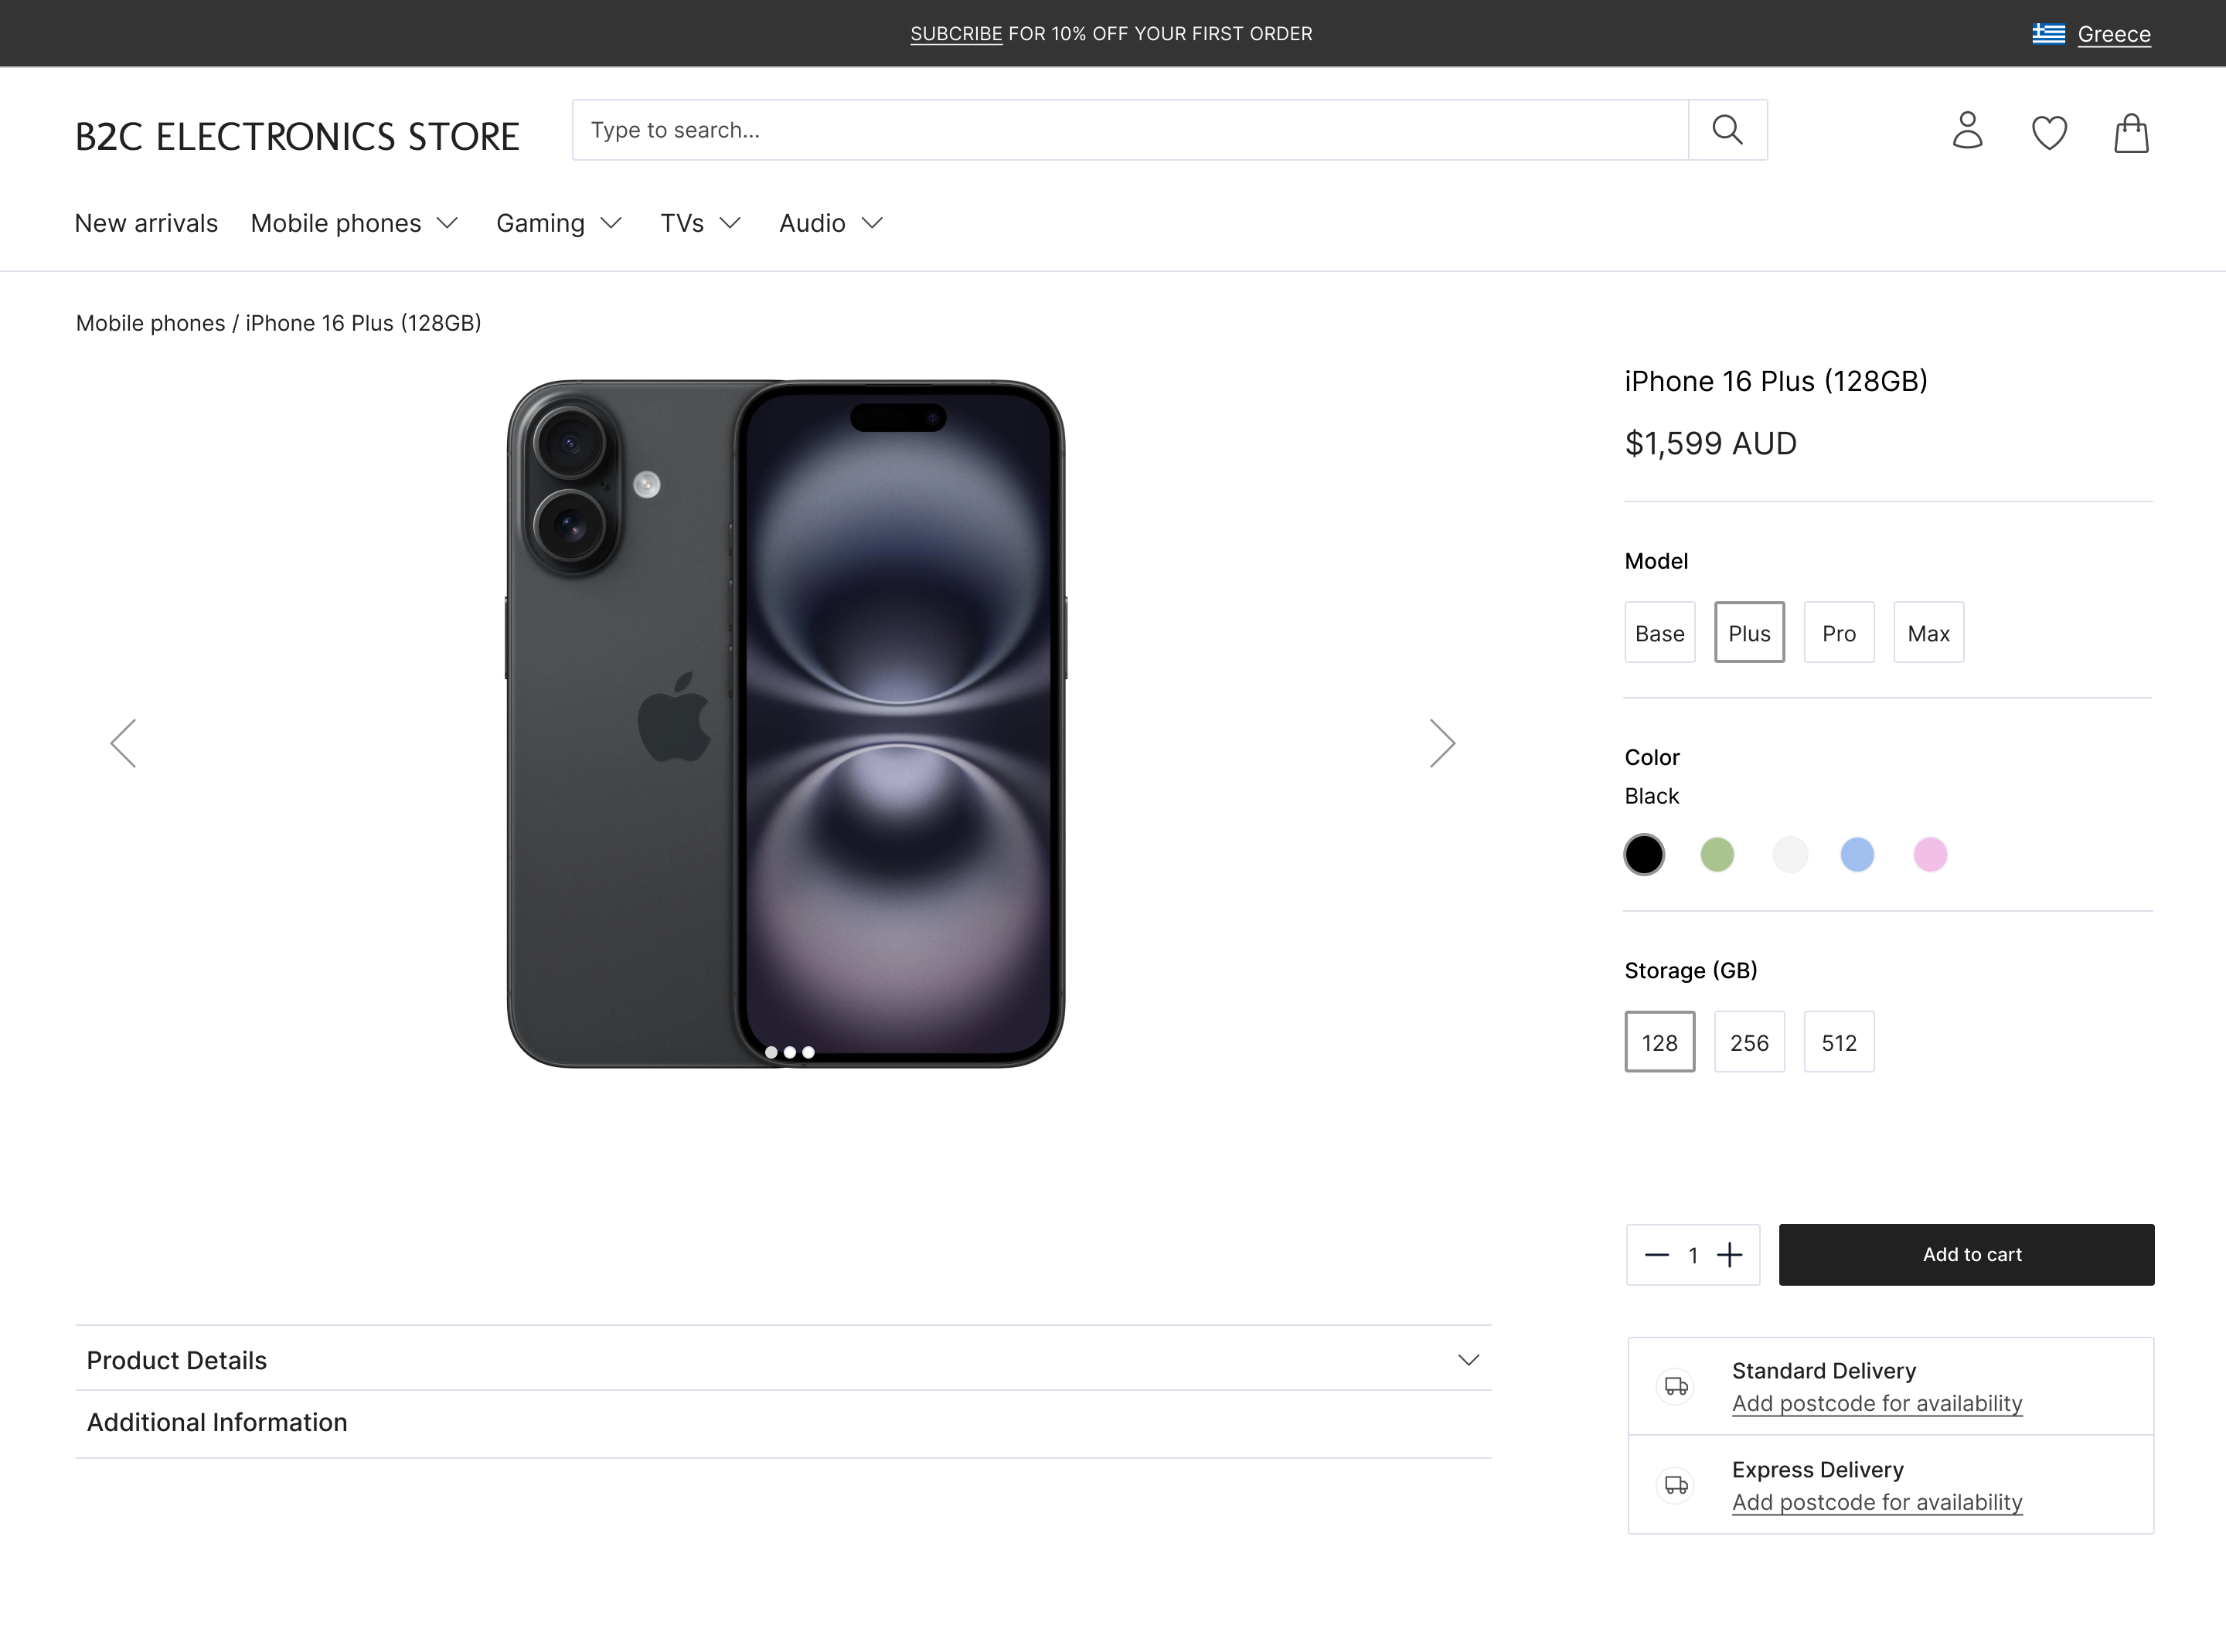The width and height of the screenshot is (2226, 1652).
Task: Open the Gaming dropdown menu
Action: 559,223
